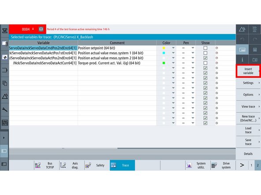This screenshot has height=195, width=261.
Task: Open trace Options softkey
Action: click(248, 95)
